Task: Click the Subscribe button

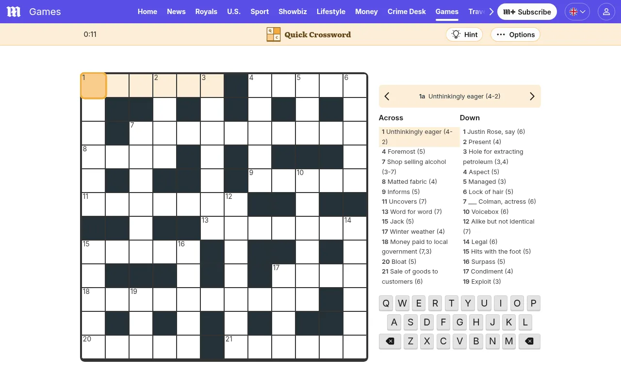Action: click(527, 12)
